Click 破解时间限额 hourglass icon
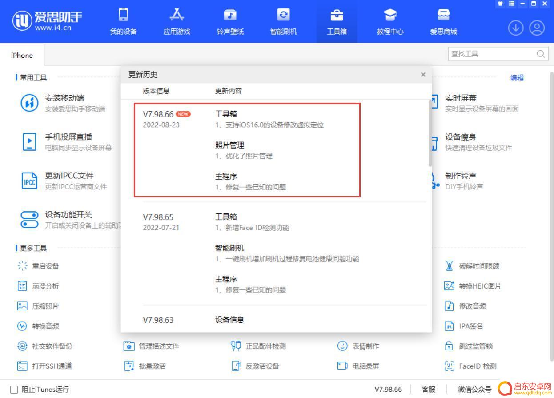The image size is (554, 398). (x=449, y=266)
